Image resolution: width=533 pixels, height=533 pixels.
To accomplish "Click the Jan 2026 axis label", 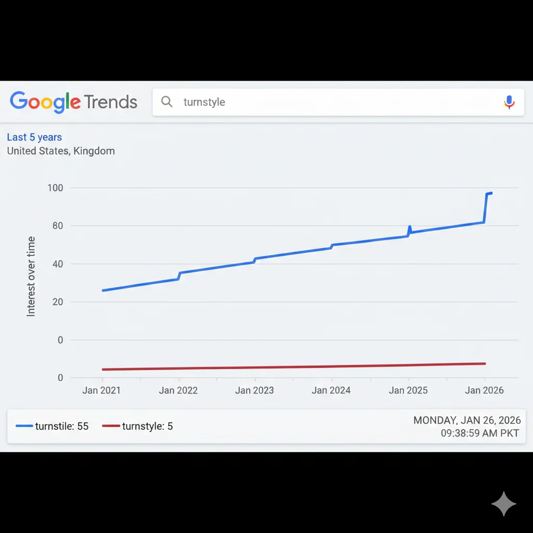I will click(x=485, y=390).
